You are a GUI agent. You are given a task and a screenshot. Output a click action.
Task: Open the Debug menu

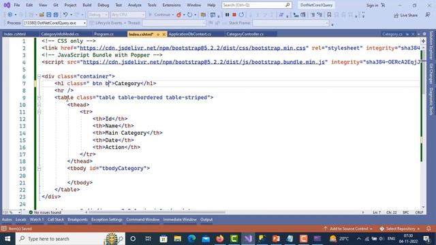(103, 5)
